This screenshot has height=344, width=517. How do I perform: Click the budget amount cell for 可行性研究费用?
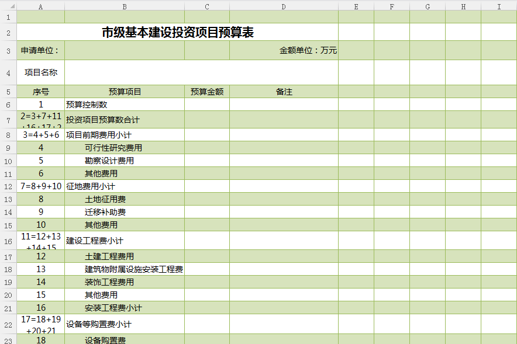tap(207, 148)
